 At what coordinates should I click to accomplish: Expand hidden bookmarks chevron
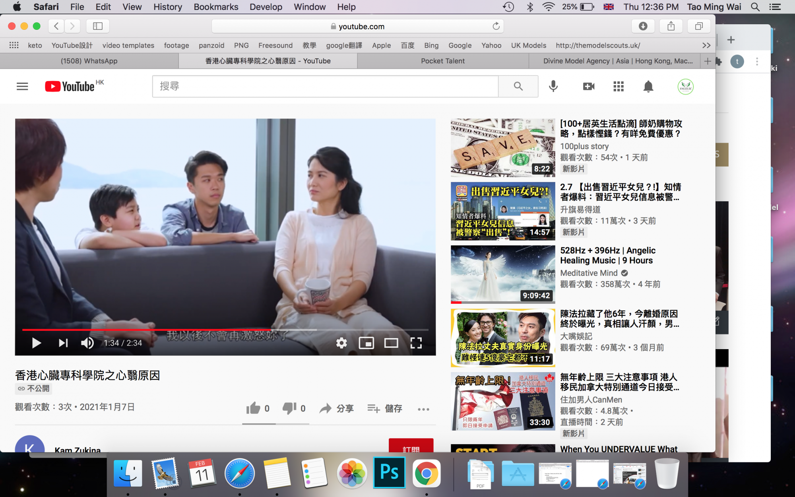(706, 45)
